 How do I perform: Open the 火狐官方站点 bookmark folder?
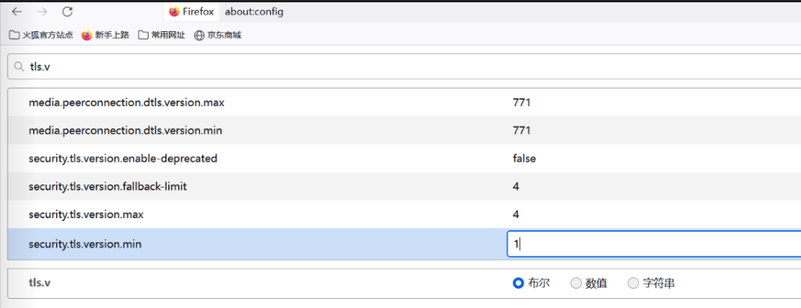tap(41, 35)
